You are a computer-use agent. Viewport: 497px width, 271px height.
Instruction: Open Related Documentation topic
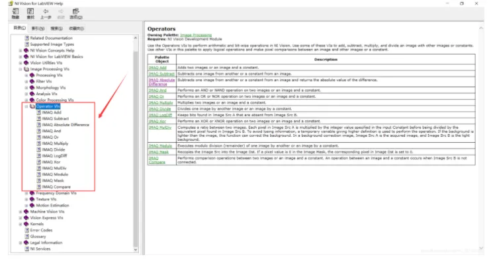[51, 38]
